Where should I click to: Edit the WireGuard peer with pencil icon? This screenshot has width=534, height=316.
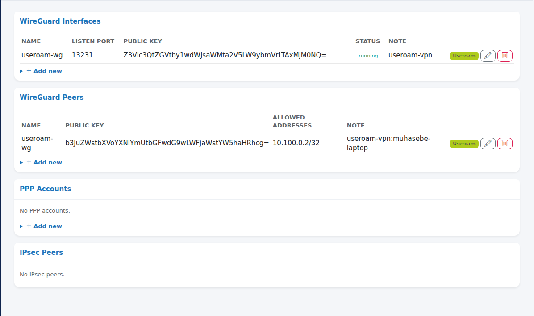click(x=488, y=144)
